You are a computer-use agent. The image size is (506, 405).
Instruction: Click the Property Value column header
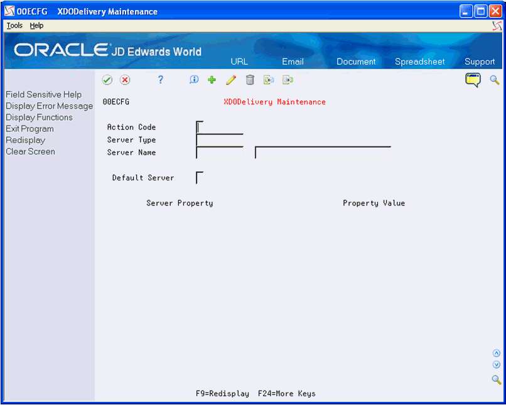tap(374, 203)
